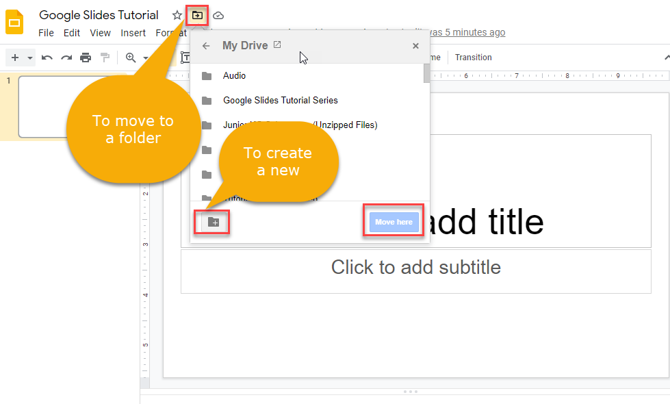Image resolution: width=670 pixels, height=404 pixels.
Task: Star the Google Slides Tutorial presentation
Action: tap(177, 15)
